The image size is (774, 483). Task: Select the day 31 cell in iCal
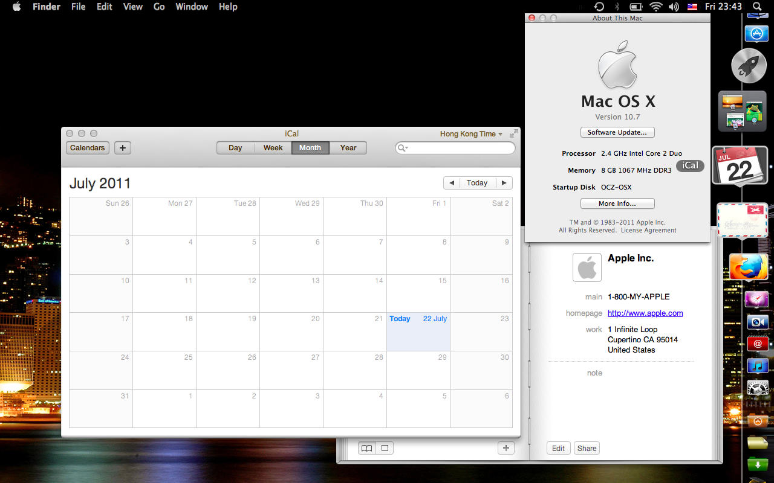(x=101, y=409)
